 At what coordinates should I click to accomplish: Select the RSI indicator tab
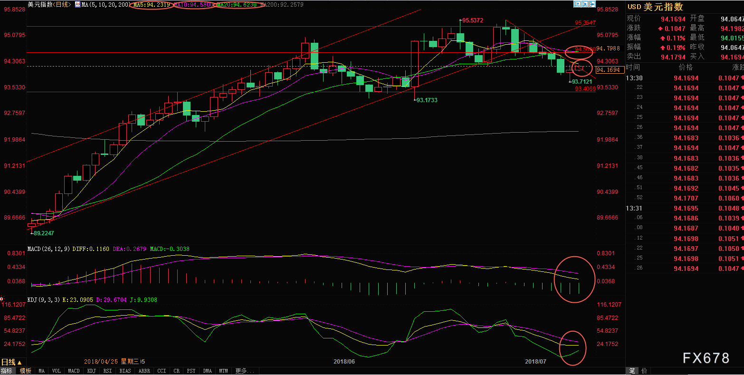coord(108,371)
